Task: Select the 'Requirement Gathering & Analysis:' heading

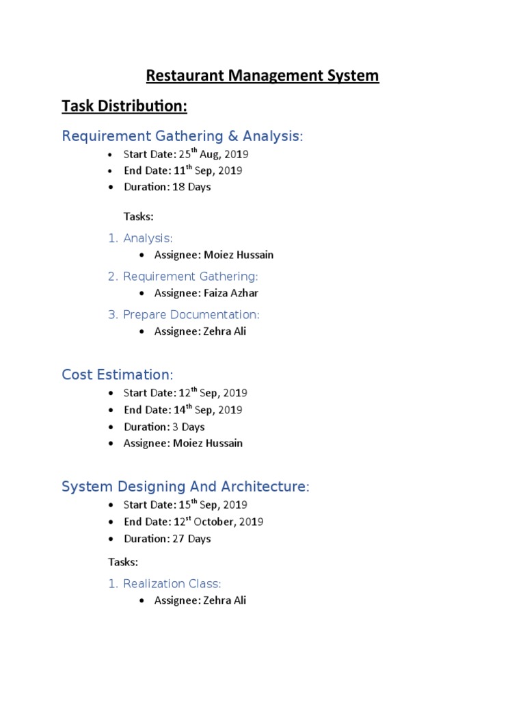Action: click(x=182, y=136)
